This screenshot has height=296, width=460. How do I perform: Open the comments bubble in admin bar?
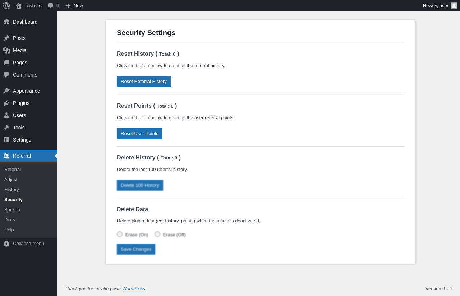pos(51,6)
